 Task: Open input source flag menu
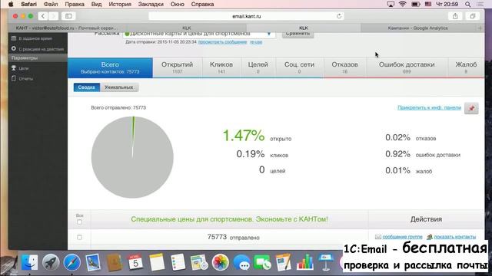(428, 4)
